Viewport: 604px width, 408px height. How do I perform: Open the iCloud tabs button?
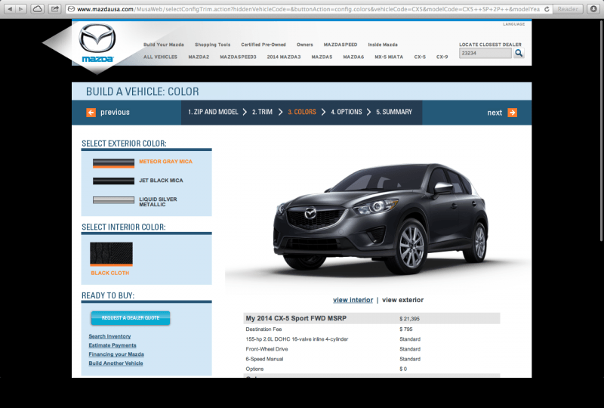click(x=37, y=8)
